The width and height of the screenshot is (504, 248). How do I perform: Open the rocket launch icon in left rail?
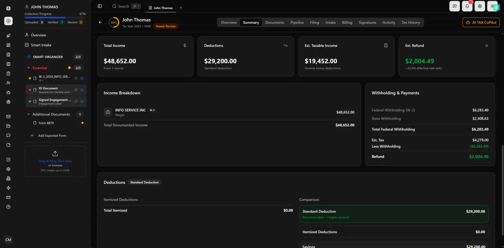[x=8, y=36]
